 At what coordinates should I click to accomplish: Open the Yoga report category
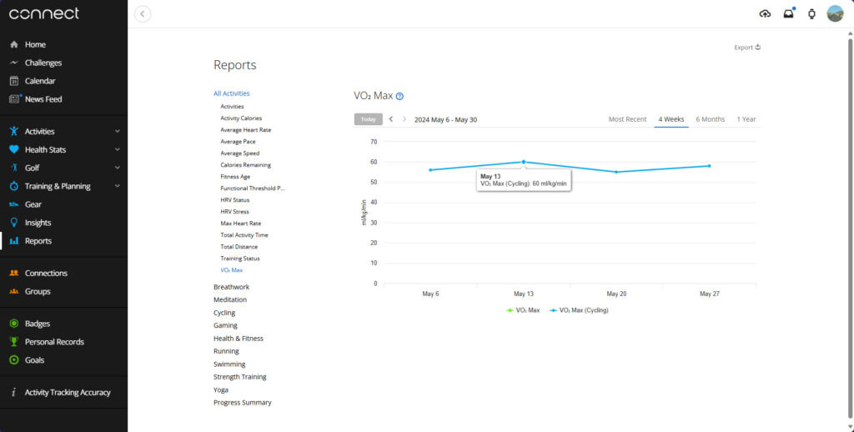tap(220, 390)
